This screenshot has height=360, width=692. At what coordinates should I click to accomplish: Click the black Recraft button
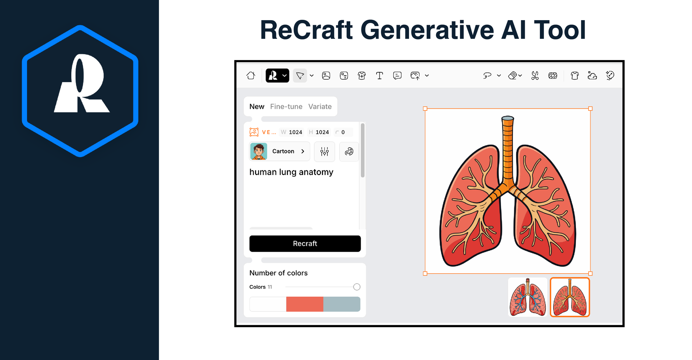[x=305, y=244]
